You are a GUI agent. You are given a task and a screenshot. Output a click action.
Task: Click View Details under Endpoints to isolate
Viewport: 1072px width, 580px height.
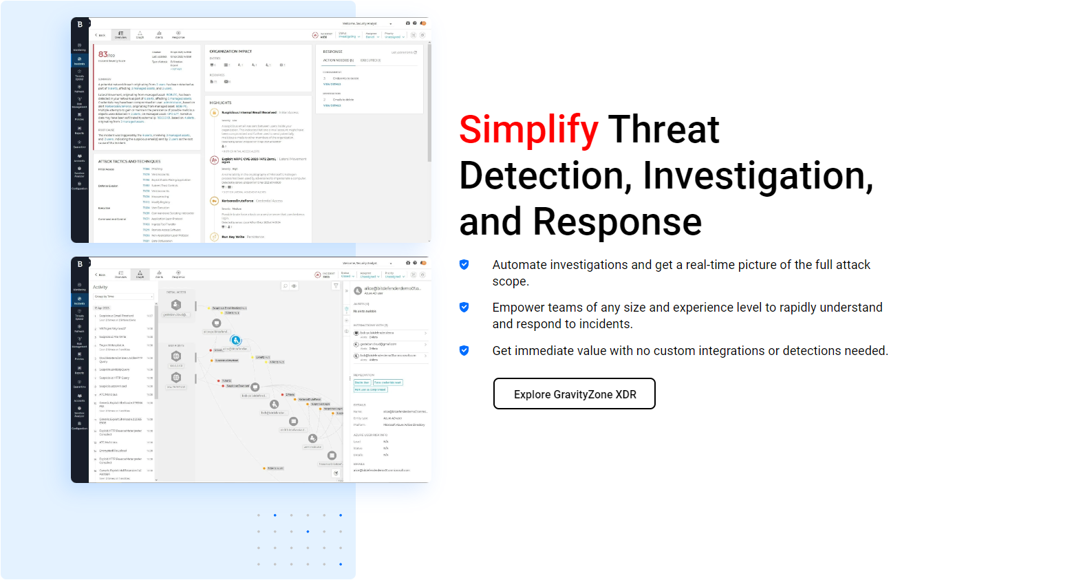332,84
